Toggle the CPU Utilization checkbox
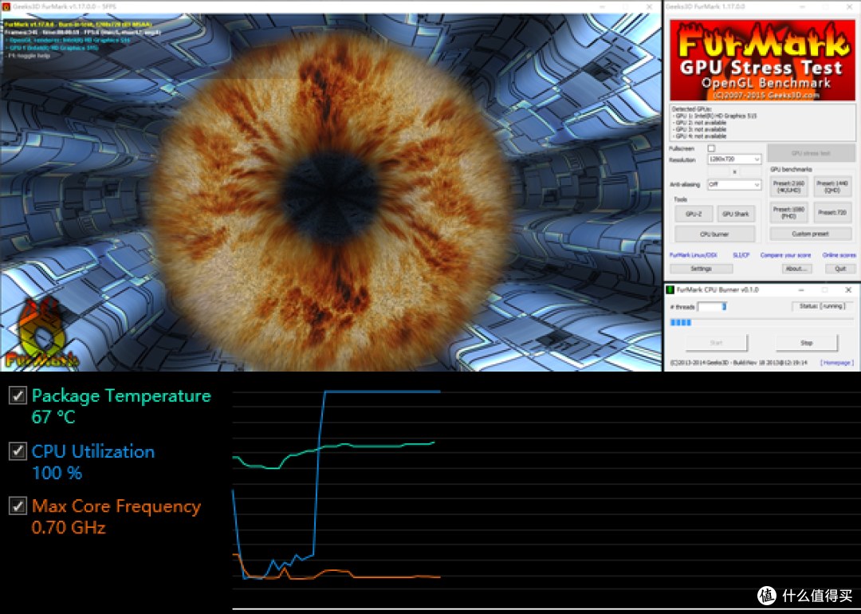This screenshot has height=614, width=861. pyautogui.click(x=18, y=451)
